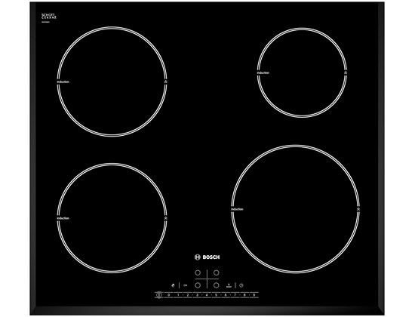This screenshot has width=415, height=317.
Task: Tap the powerboost pot icon
Action: click(229, 285)
